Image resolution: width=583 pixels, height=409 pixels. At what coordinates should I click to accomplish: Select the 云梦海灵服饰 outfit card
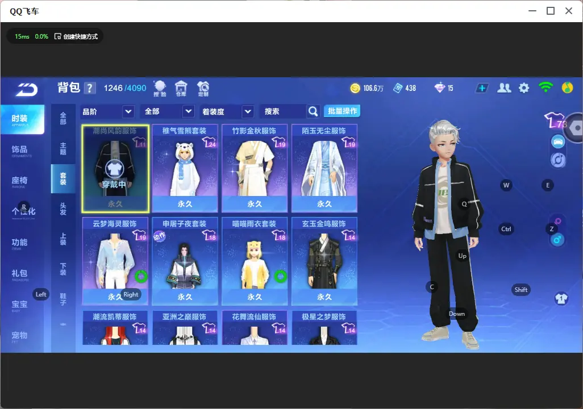(115, 261)
